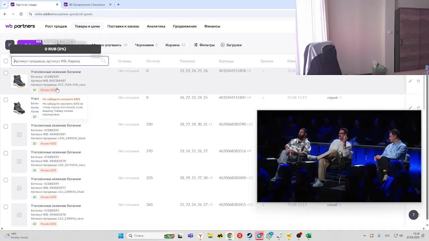Open Фильтры filter panel
429x241 pixels.
click(204, 45)
